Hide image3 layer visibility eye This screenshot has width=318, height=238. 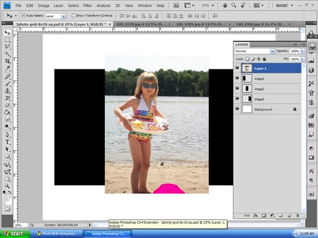237,98
